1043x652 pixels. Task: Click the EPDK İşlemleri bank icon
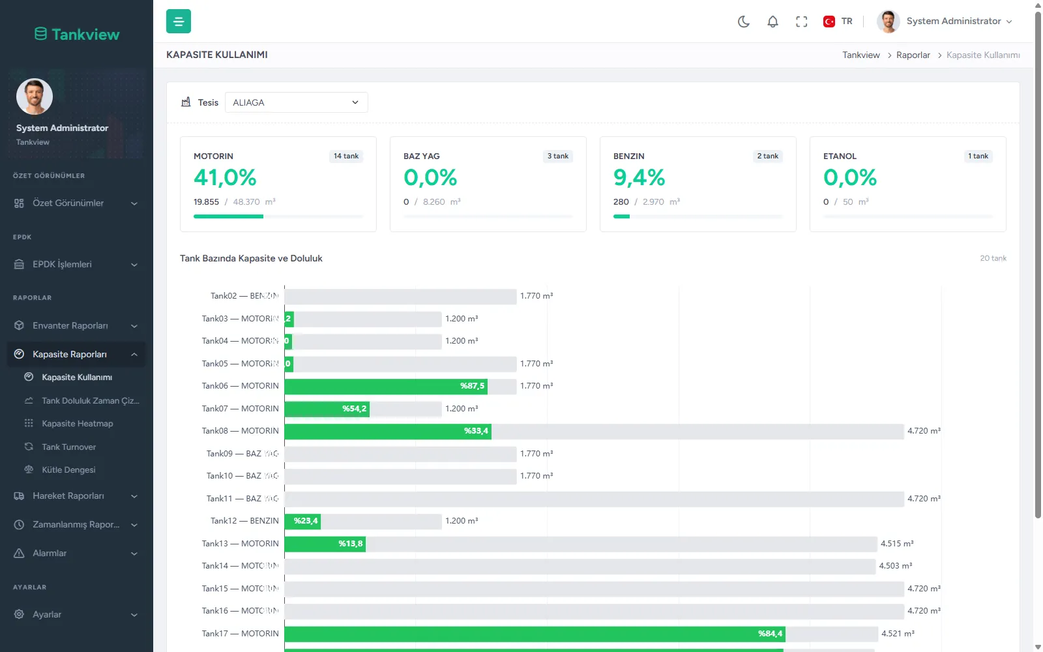(x=19, y=265)
